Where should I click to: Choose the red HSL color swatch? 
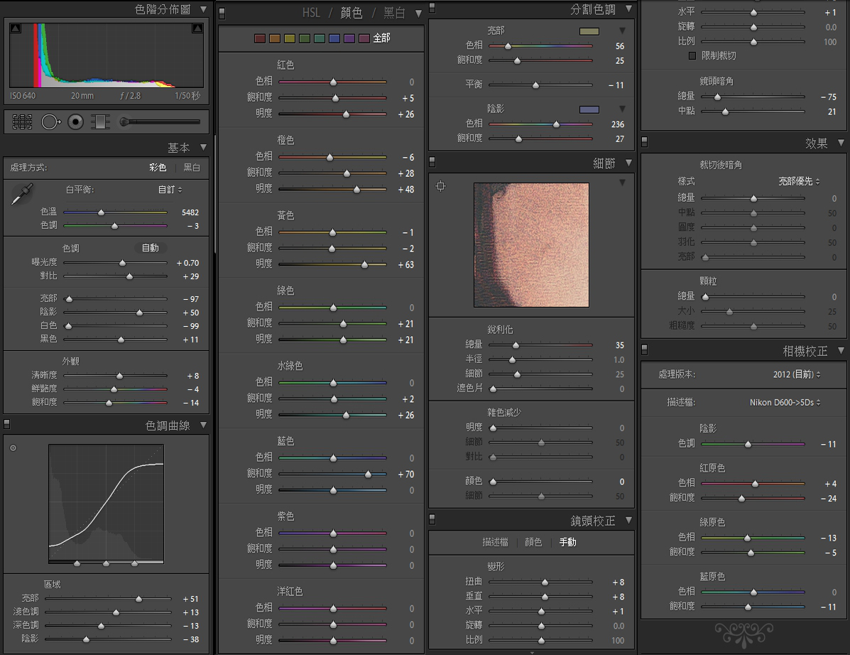tap(260, 38)
